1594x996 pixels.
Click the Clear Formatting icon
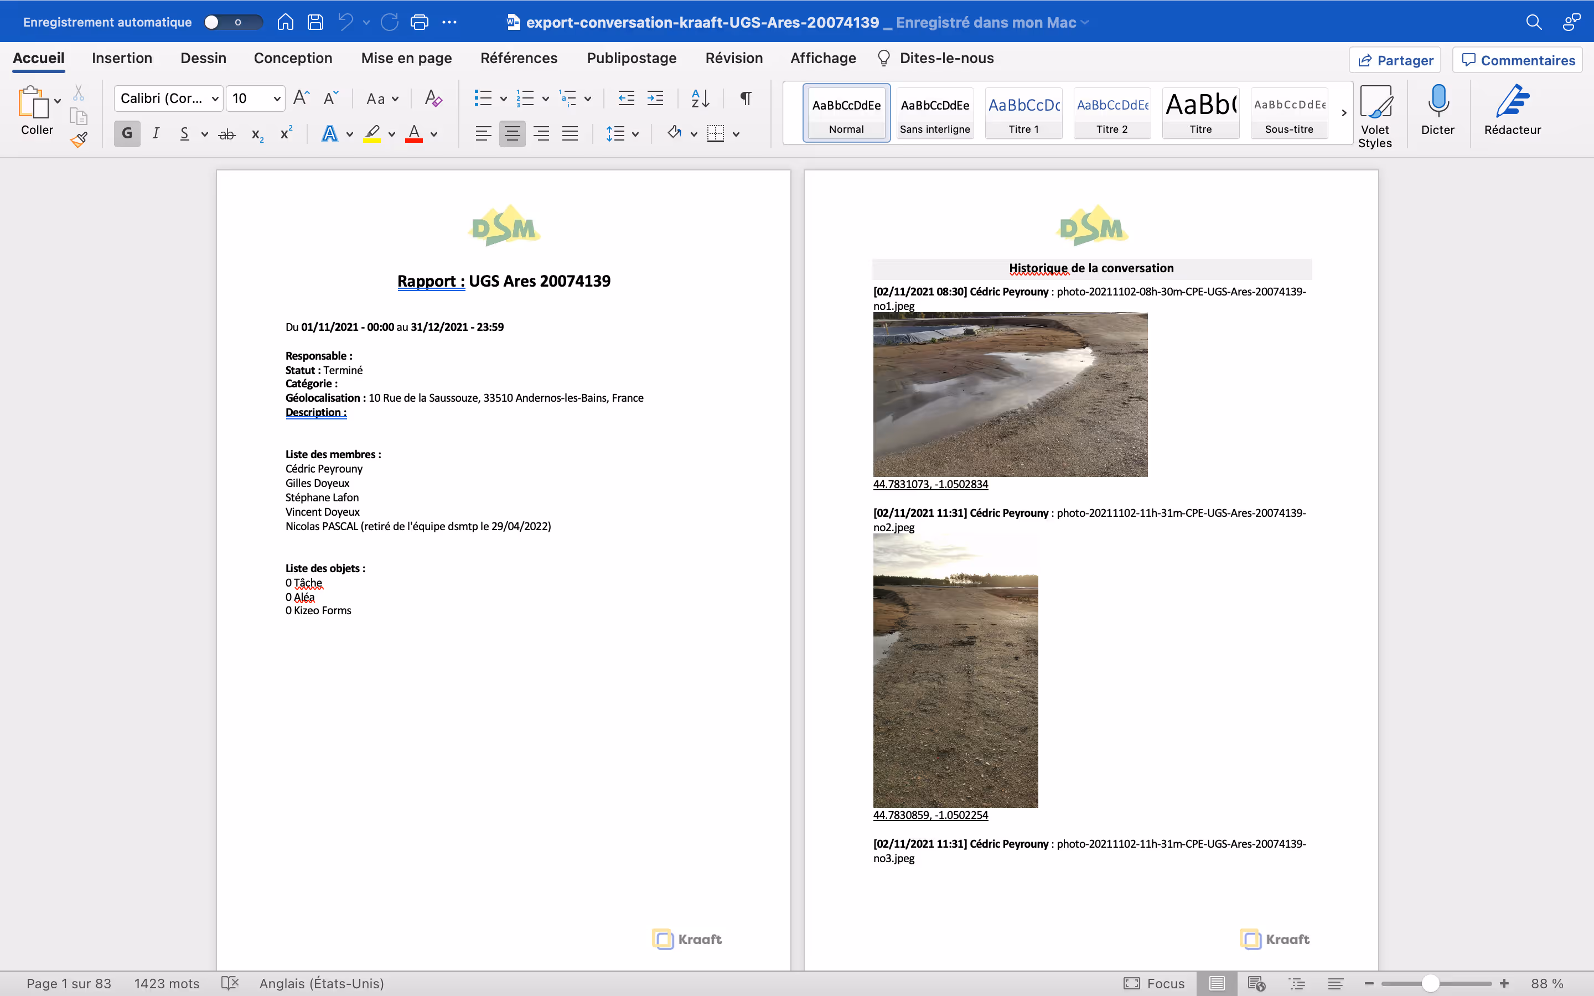tap(433, 98)
